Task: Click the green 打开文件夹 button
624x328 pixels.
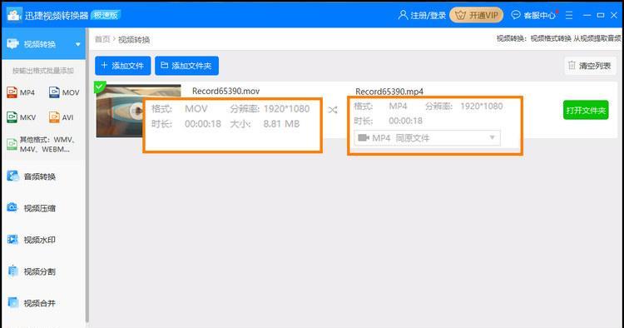Action: [x=586, y=110]
